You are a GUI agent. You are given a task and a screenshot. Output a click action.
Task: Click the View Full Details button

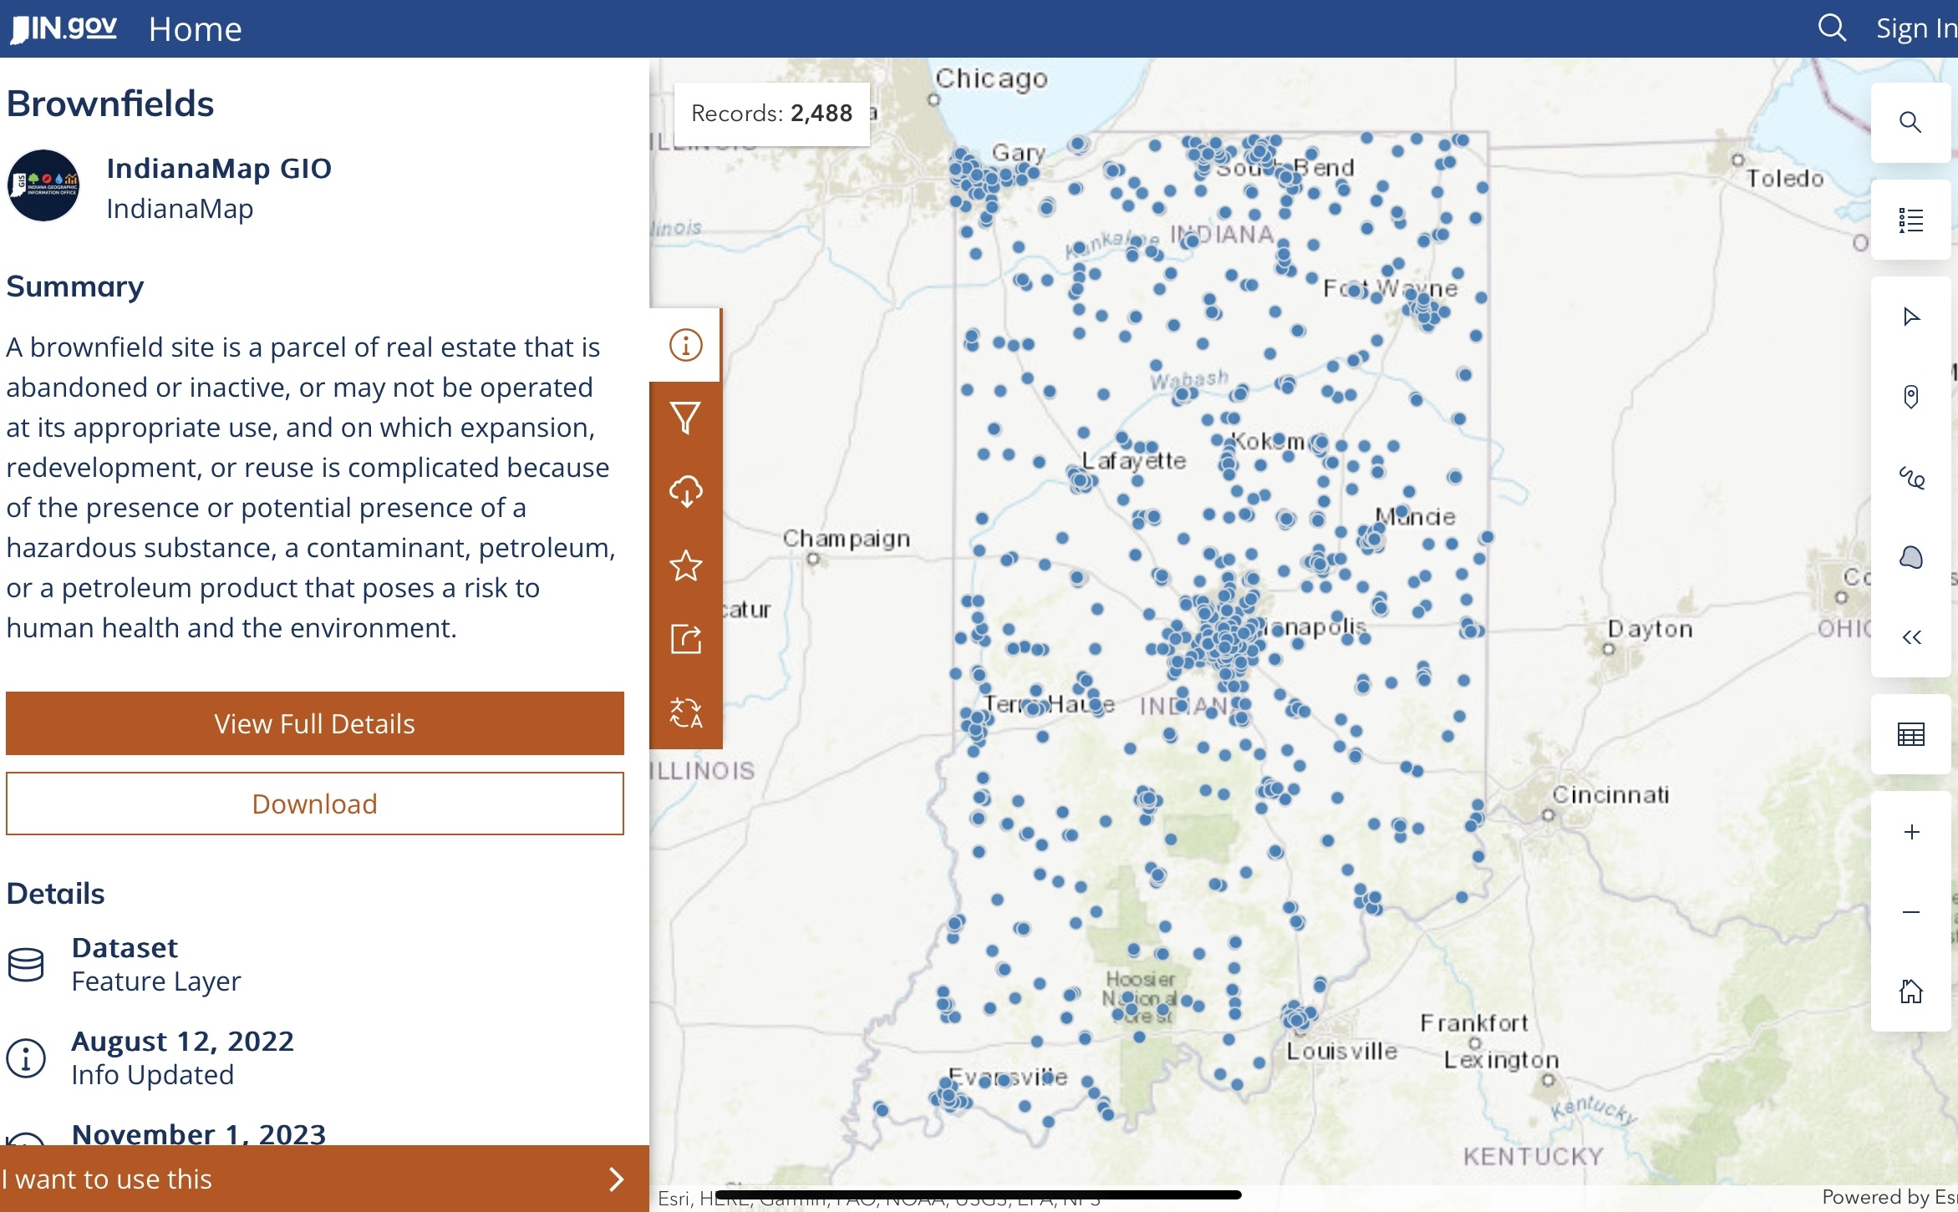click(315, 723)
